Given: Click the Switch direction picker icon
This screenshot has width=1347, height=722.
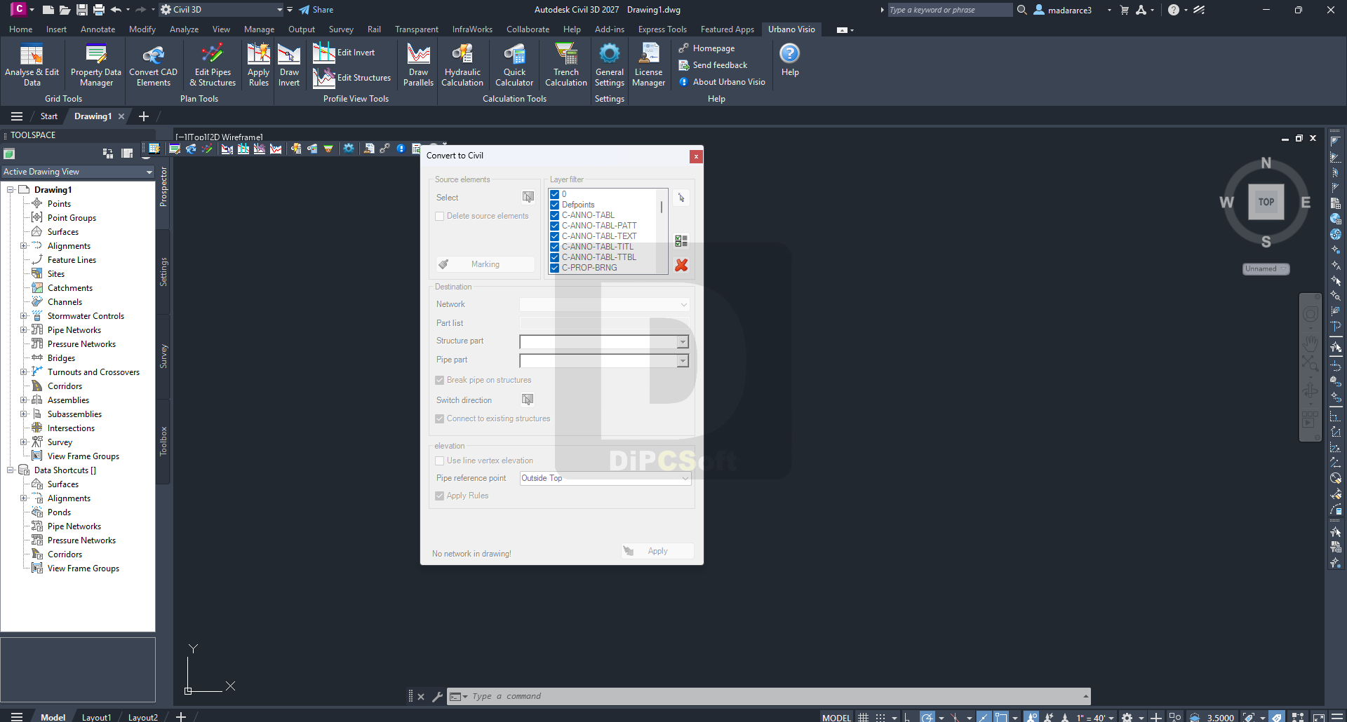Looking at the screenshot, I should coord(528,400).
